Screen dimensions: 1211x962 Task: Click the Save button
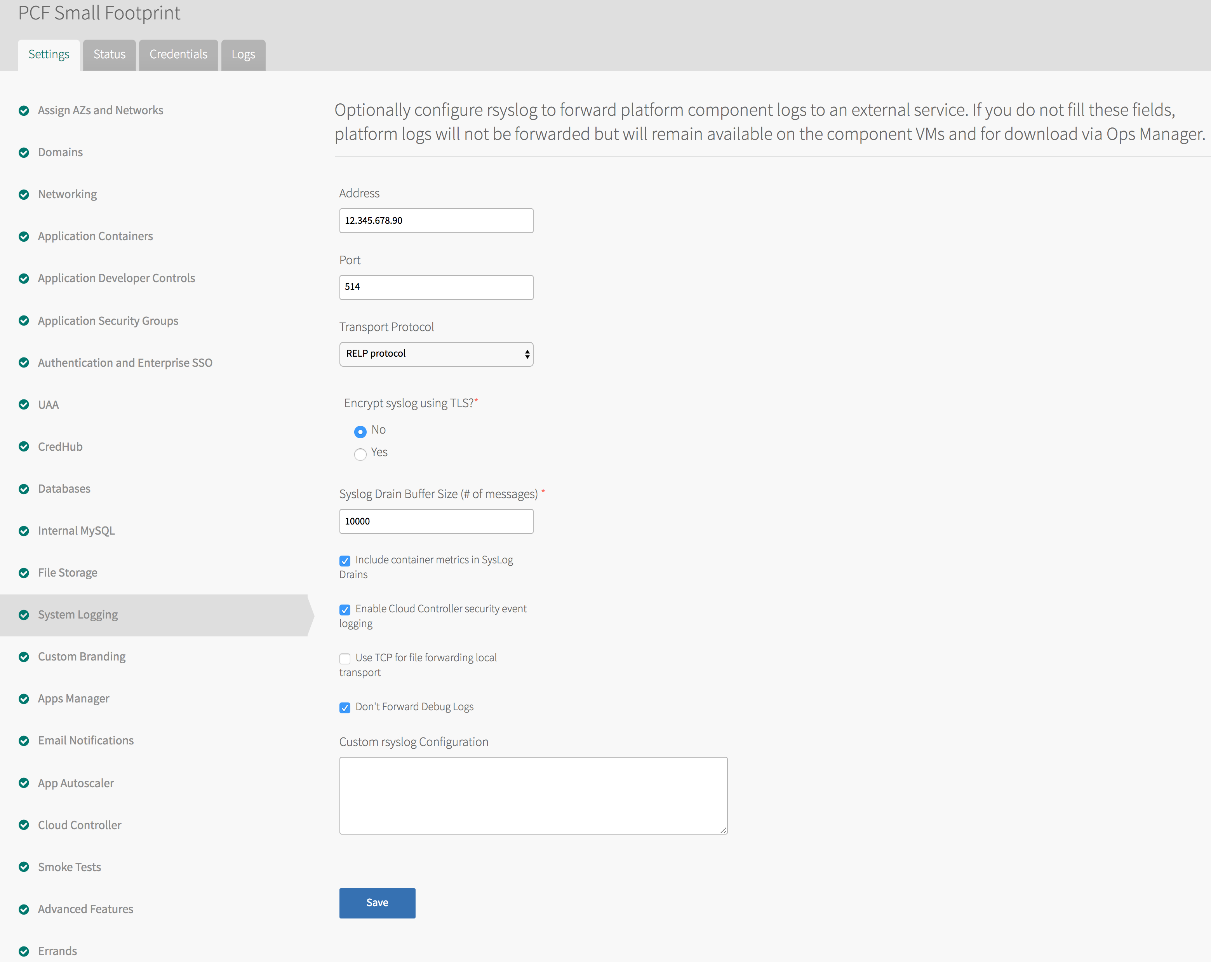click(377, 903)
